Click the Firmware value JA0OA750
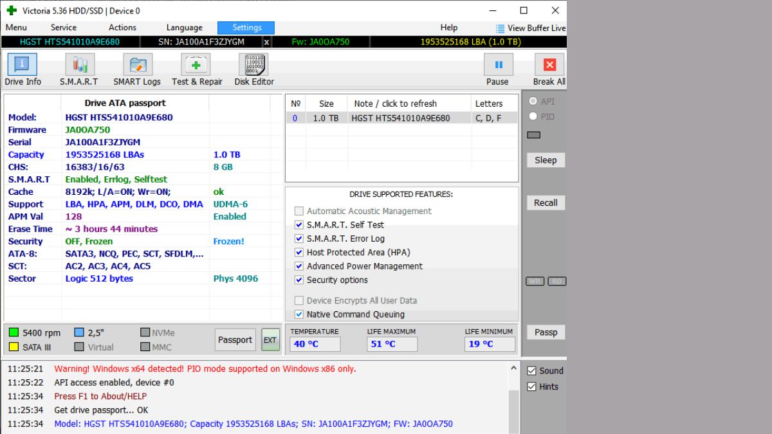 pos(87,130)
